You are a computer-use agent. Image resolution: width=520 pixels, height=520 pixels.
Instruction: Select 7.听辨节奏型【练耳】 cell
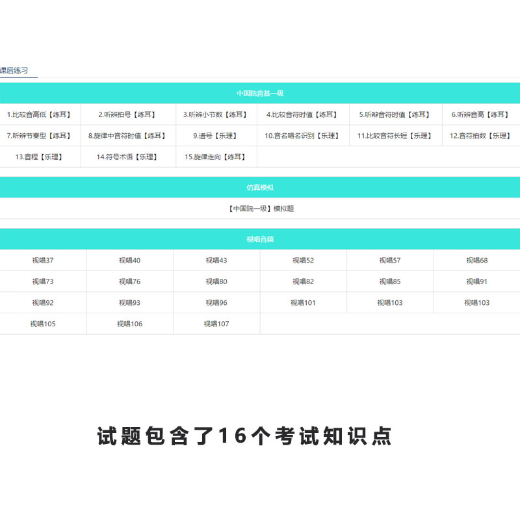pos(39,136)
